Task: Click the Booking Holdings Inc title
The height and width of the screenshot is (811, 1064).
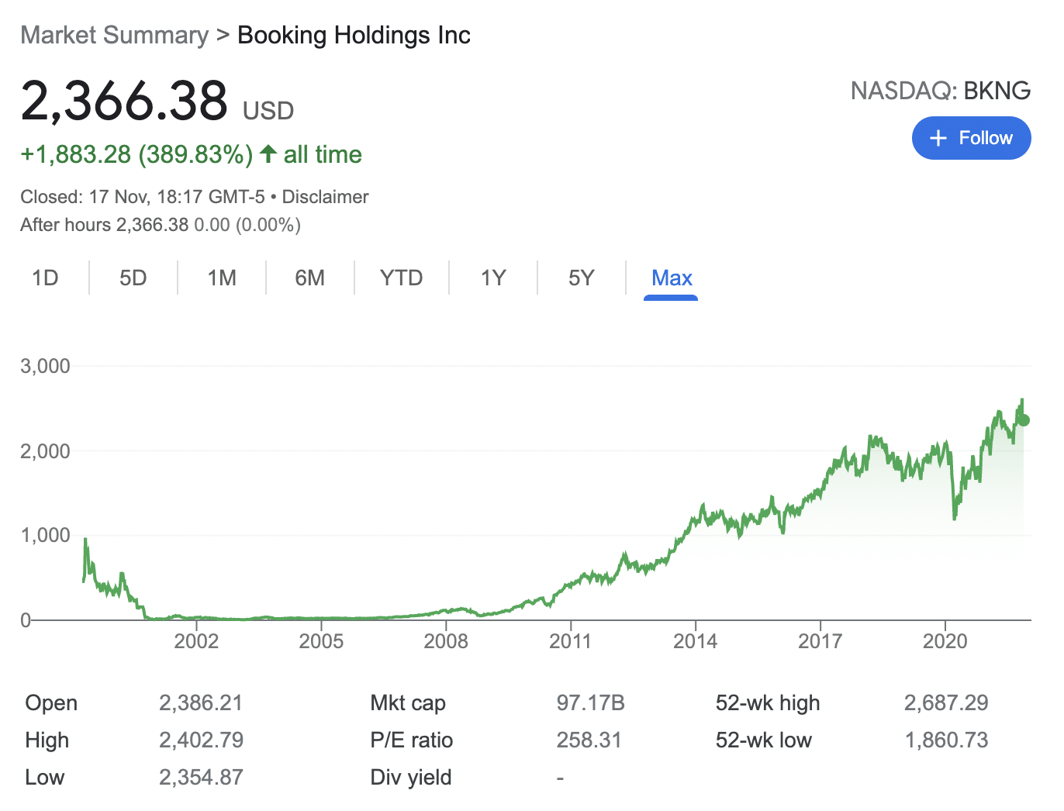Action: click(354, 35)
